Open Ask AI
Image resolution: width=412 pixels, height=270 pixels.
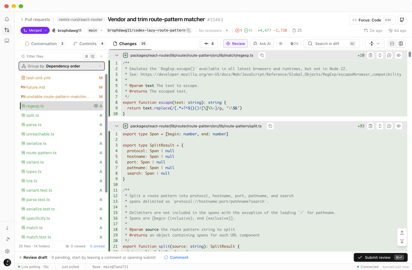[x=262, y=44]
